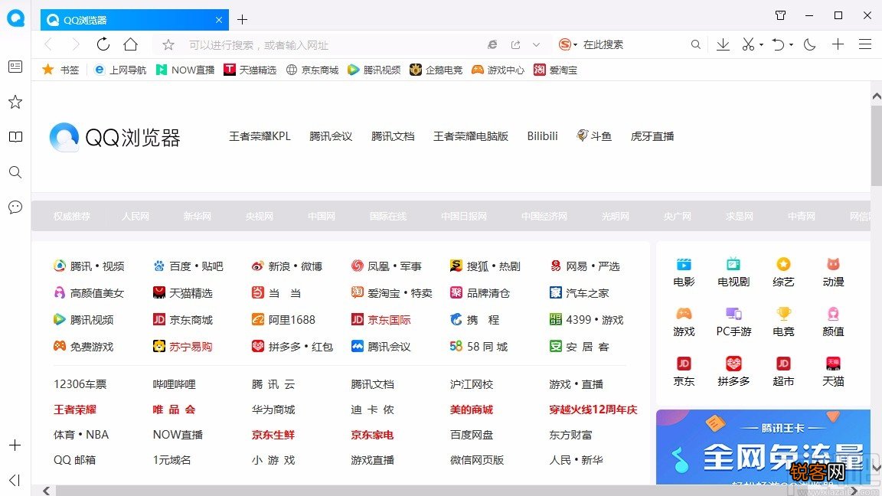Screen dimensions: 882x496
Task: Open 虎牙直播 link
Action: [652, 136]
